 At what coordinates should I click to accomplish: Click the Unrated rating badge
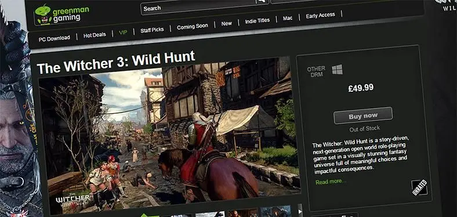click(419, 187)
